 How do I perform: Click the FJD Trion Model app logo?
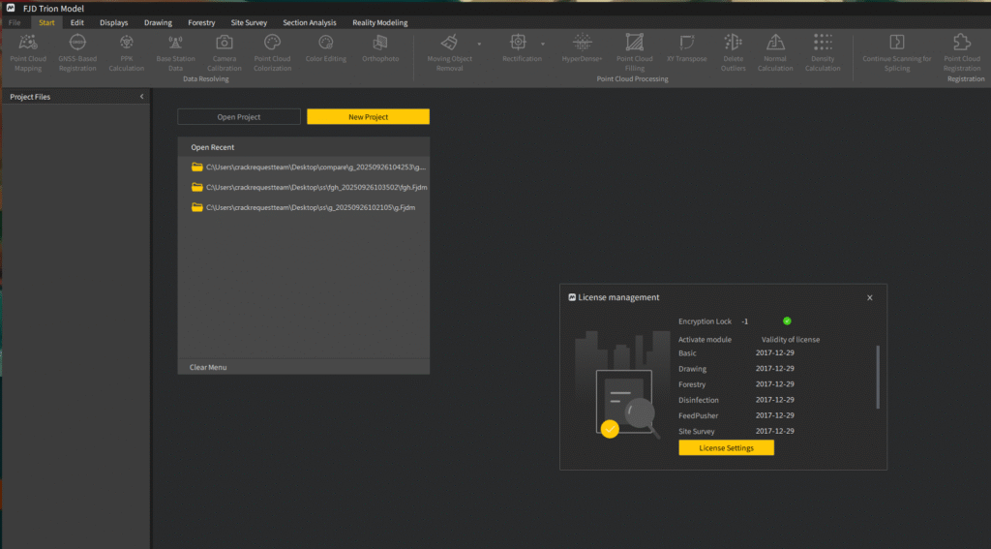(x=11, y=8)
